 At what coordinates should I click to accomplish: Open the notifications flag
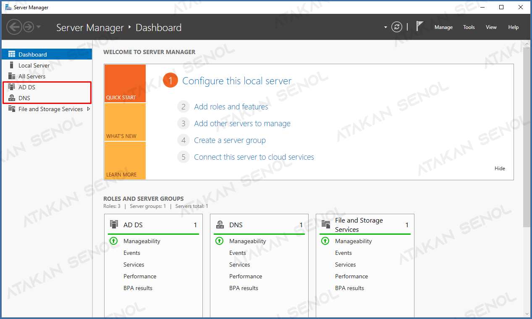419,26
